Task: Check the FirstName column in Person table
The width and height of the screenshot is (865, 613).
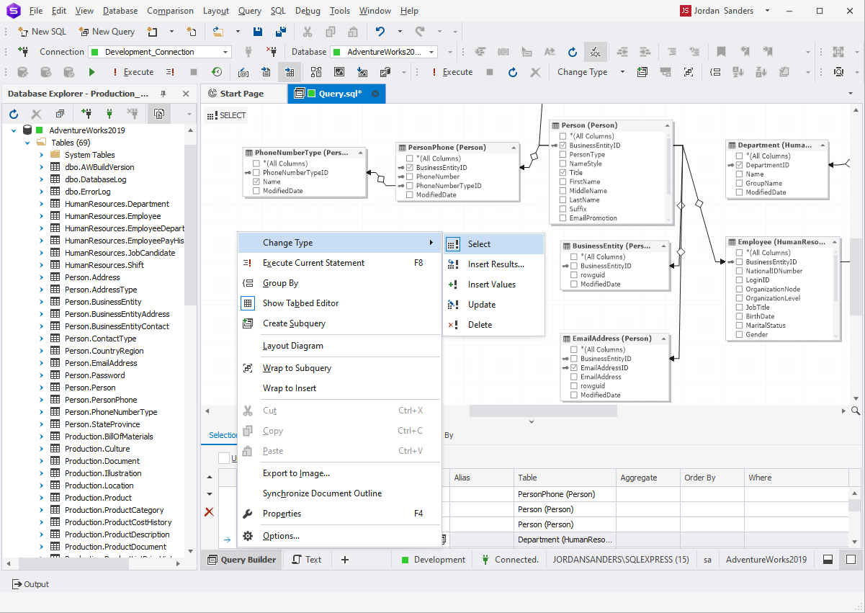Action: point(564,181)
